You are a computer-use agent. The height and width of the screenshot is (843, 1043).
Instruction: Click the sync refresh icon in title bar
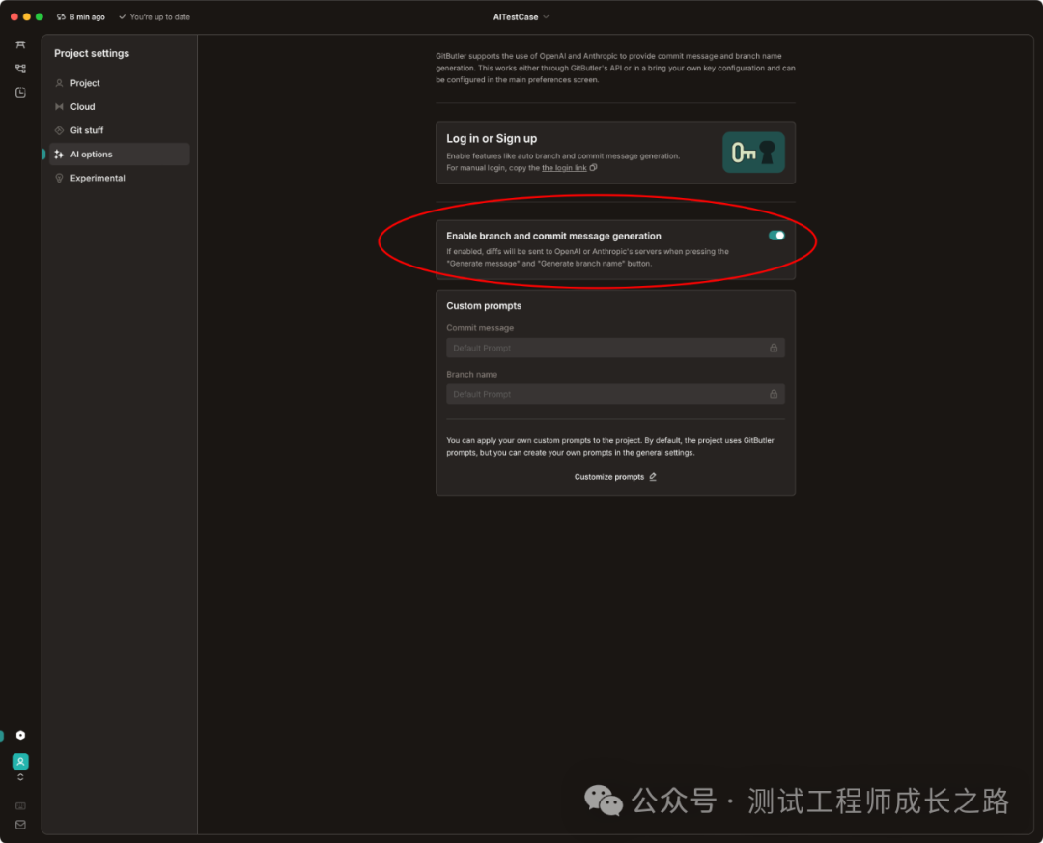[x=61, y=17]
